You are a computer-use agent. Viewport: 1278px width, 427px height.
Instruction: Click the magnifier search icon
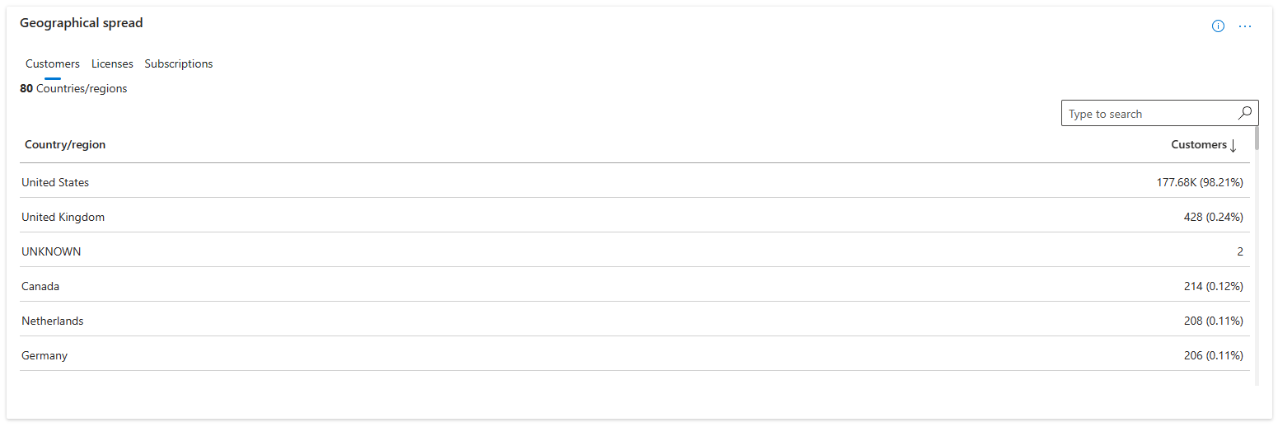click(1245, 113)
